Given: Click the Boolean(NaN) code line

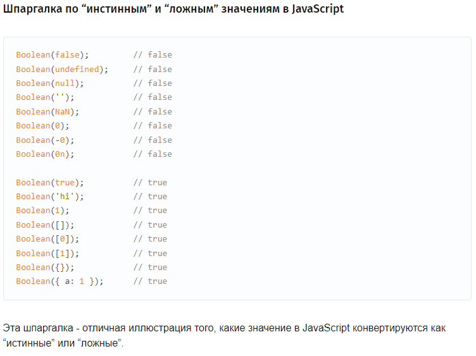Looking at the screenshot, I should pyautogui.click(x=94, y=111).
